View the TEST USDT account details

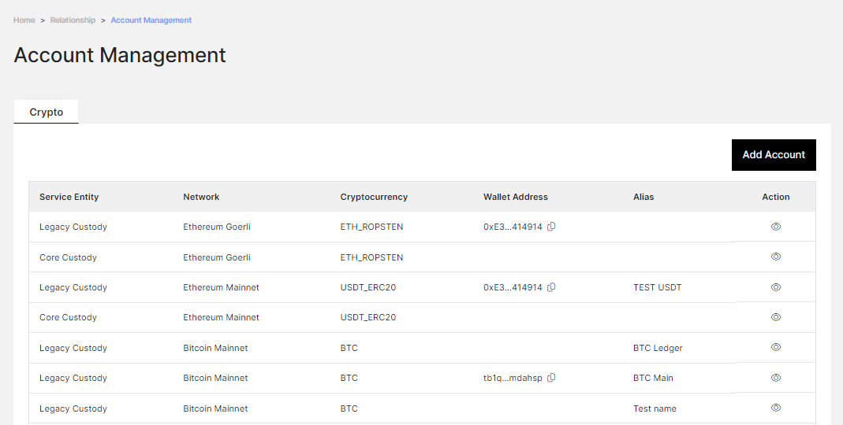point(775,287)
